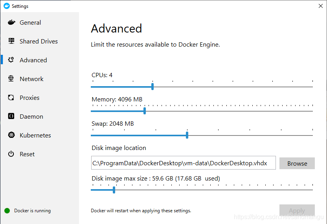Click the Reset power icon

[11, 154]
